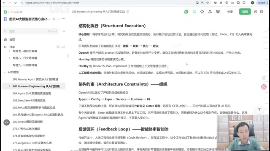Open the presentation mode icon

[218, 12]
